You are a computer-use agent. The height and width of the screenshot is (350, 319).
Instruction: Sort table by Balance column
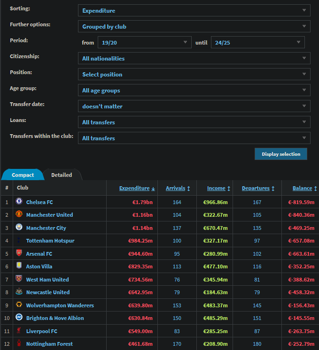point(304,188)
